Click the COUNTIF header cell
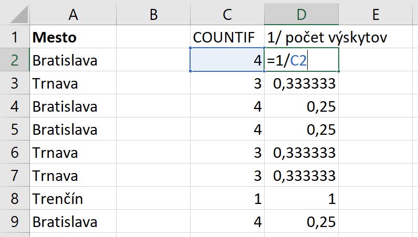418x237 pixels. click(227, 37)
